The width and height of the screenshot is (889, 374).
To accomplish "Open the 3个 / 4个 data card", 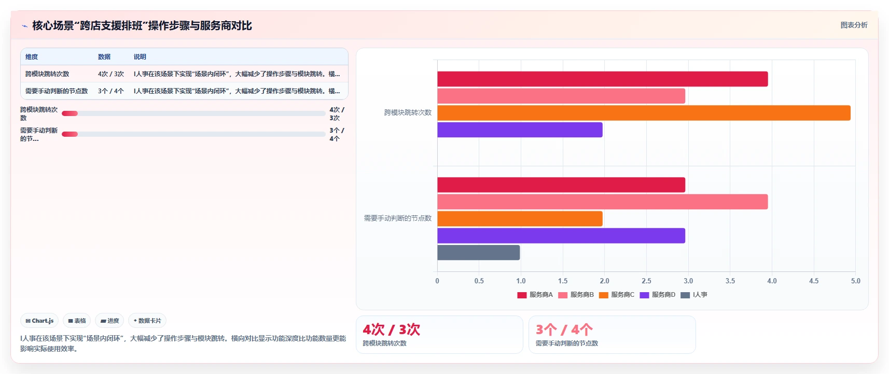I will click(612, 335).
